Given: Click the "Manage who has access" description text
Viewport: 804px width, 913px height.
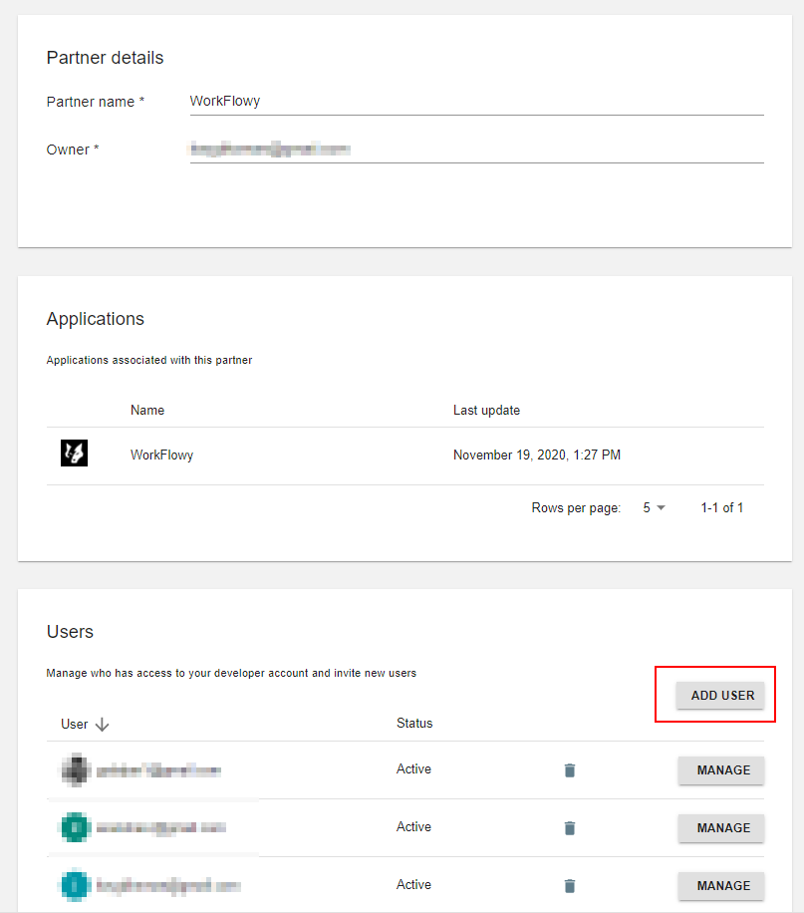Looking at the screenshot, I should 231,673.
